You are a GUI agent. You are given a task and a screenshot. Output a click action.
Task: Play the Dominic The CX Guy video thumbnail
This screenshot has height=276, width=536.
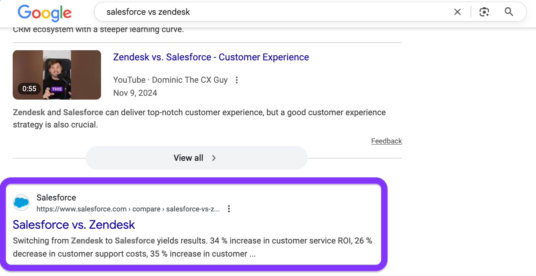click(x=57, y=75)
